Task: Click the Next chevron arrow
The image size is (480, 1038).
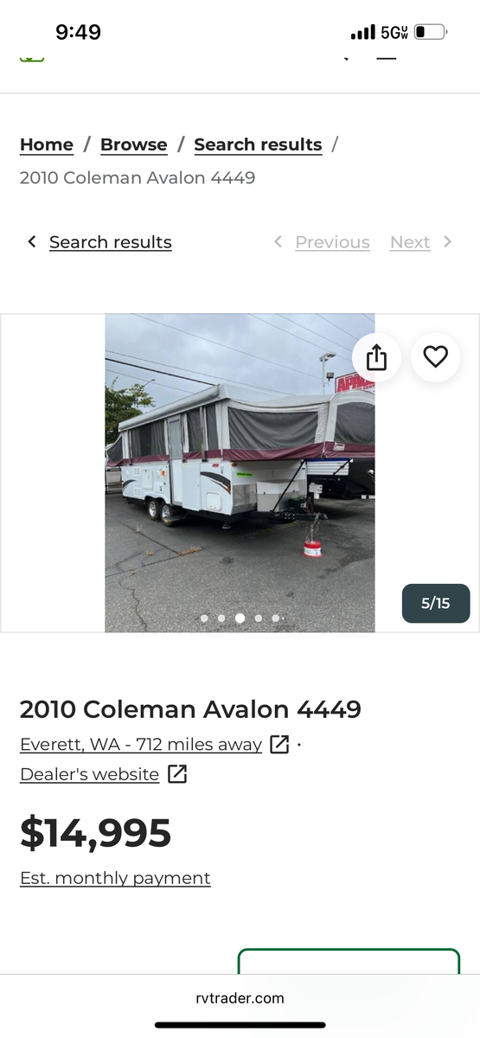Action: point(447,242)
